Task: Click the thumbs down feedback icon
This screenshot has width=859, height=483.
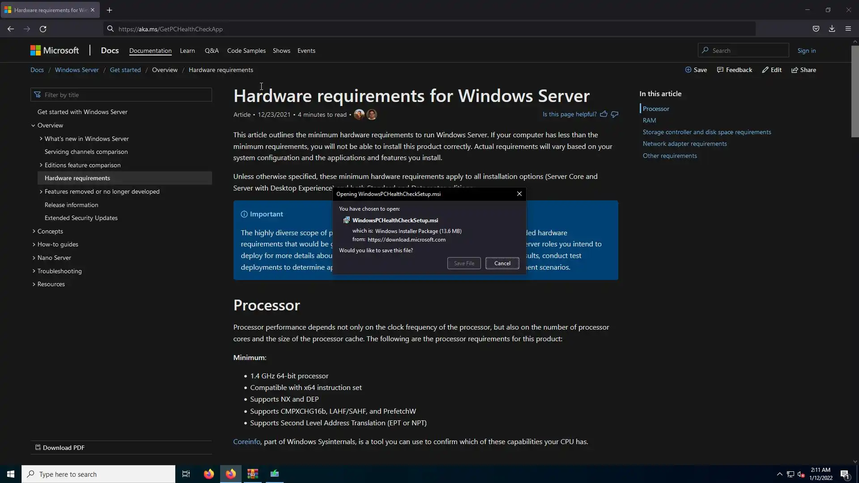Action: click(x=615, y=114)
